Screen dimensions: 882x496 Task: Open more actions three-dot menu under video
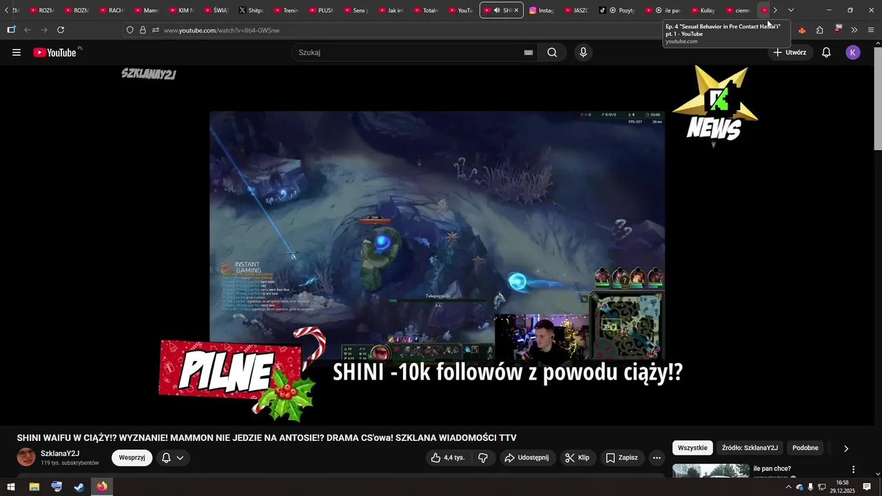[657, 457]
